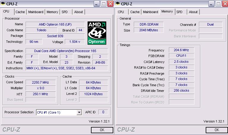This screenshot has width=228, height=135.
Task: Expand the Processor Selection dropdown arrow
Action: pos(79,112)
